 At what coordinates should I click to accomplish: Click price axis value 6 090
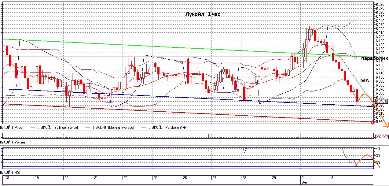(380, 81)
